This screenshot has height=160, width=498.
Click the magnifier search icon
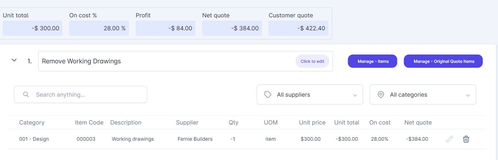tap(26, 94)
